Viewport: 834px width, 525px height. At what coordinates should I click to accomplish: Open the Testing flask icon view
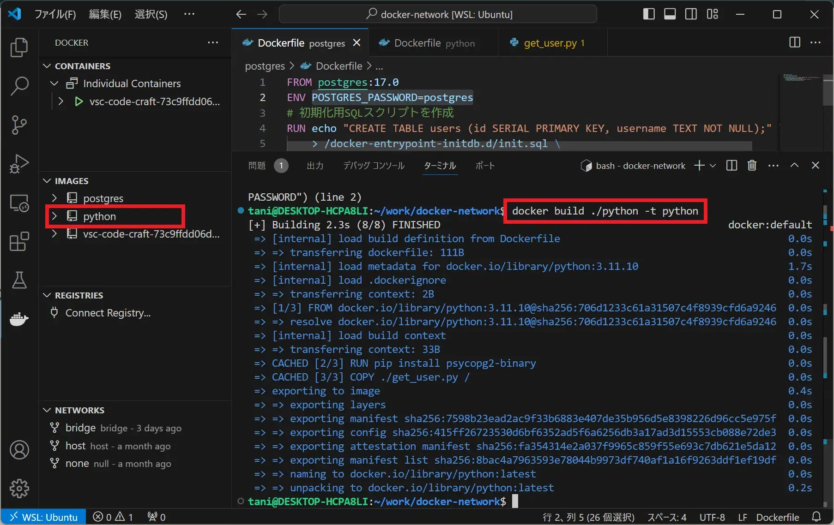click(x=19, y=280)
